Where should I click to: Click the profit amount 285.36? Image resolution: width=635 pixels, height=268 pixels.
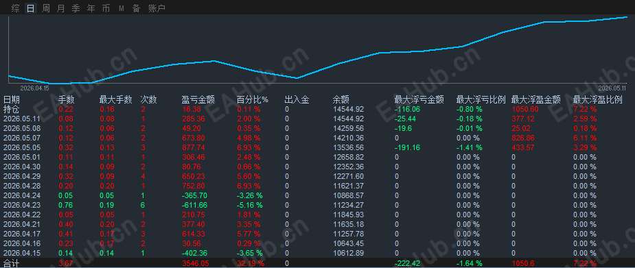coord(194,119)
